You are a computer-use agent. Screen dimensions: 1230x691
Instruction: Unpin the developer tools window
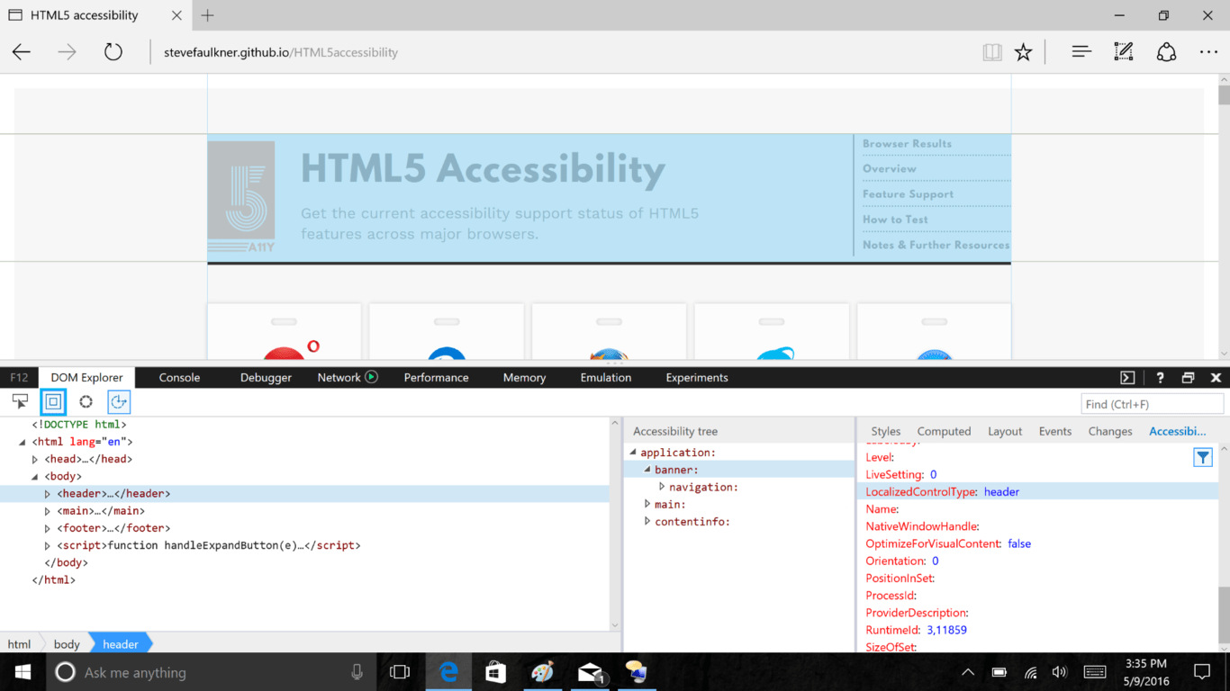pos(1188,378)
